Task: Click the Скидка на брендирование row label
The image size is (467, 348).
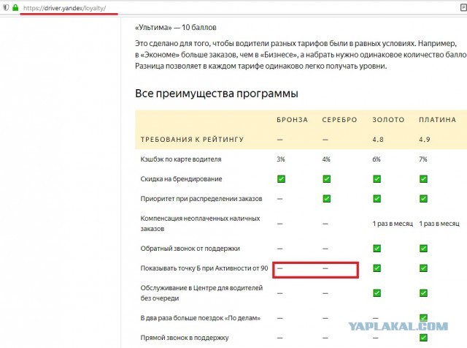Action: [x=181, y=179]
